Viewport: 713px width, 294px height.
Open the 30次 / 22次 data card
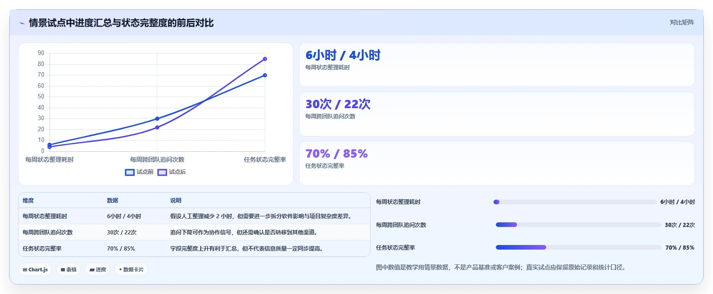[x=497, y=114]
